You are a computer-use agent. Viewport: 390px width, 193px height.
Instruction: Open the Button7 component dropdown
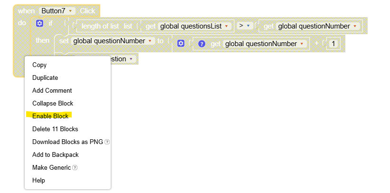coord(71,10)
